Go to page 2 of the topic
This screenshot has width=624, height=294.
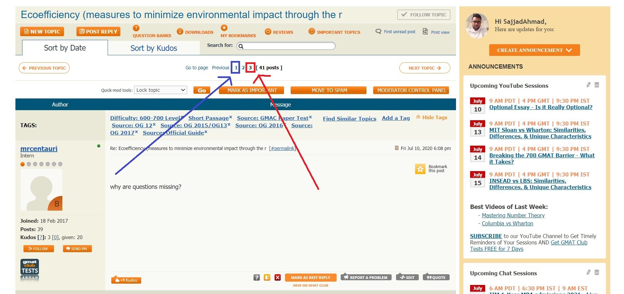243,68
